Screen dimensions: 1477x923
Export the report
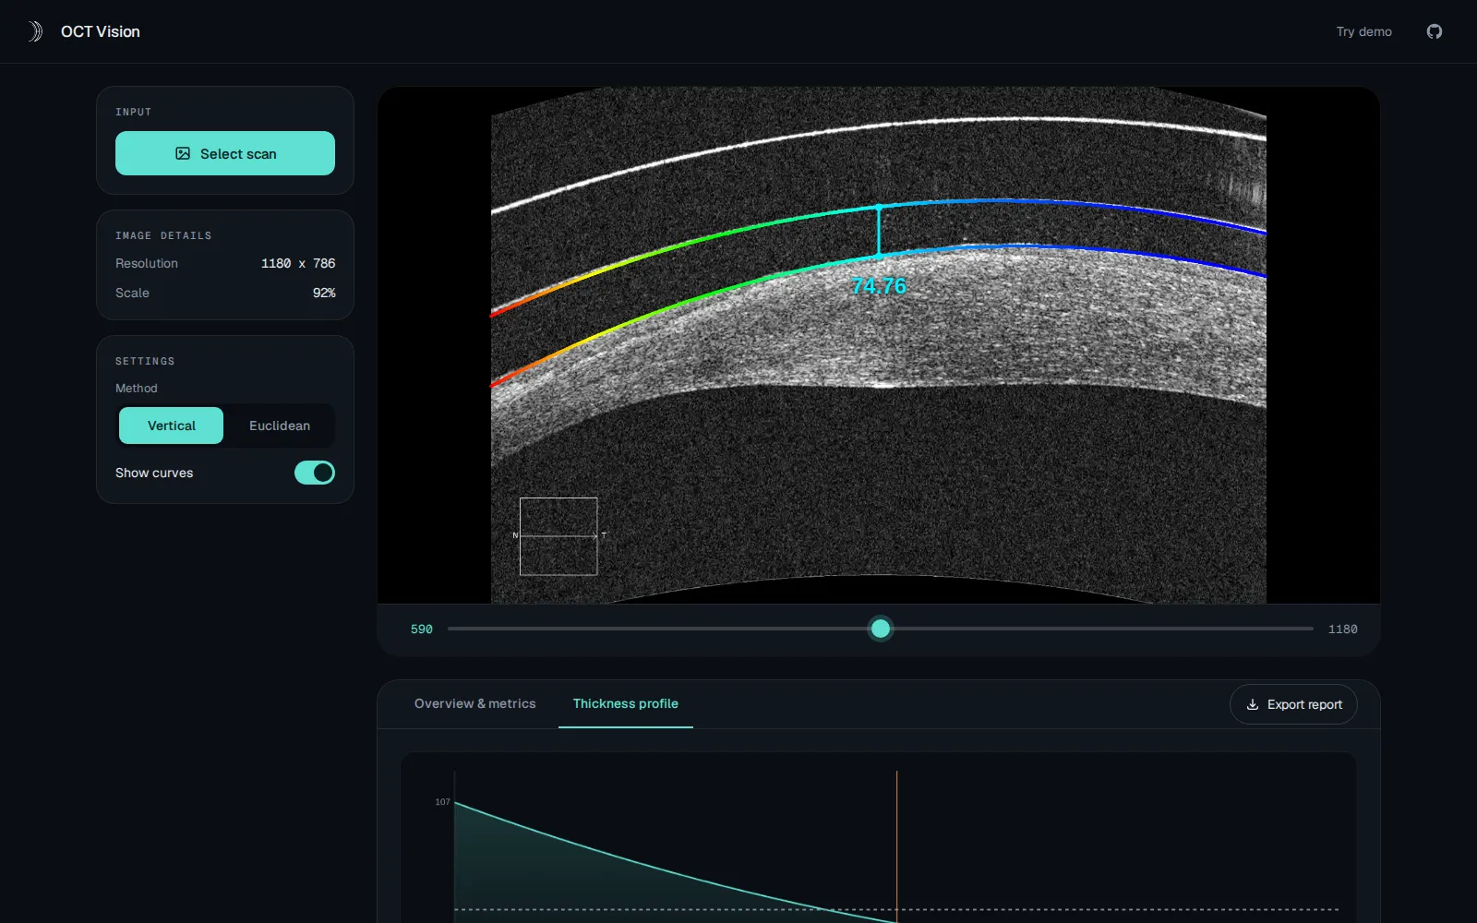tap(1293, 704)
